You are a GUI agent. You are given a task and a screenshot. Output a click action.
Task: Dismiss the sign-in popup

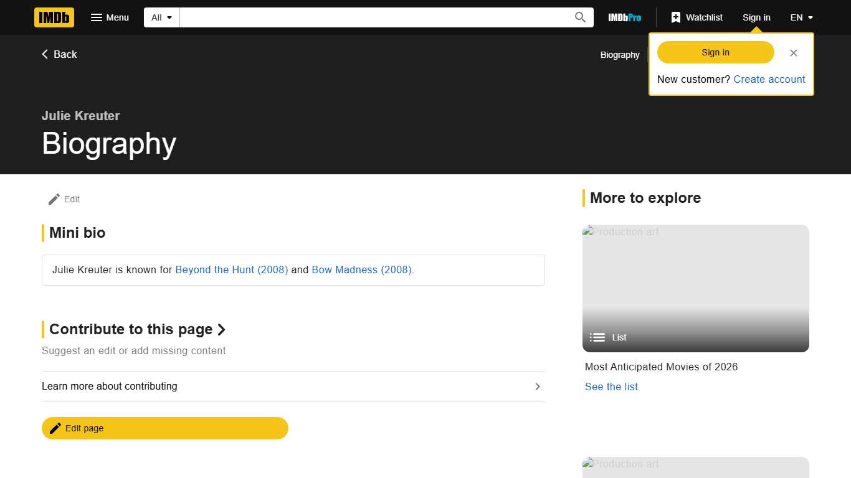(793, 53)
